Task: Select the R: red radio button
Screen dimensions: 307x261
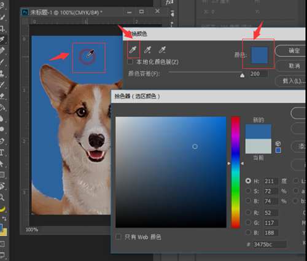Action: point(248,212)
